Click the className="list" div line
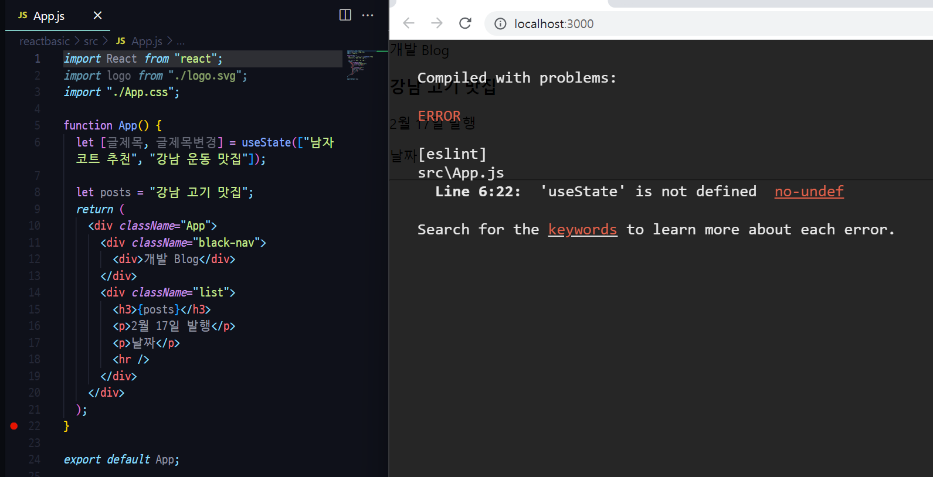The width and height of the screenshot is (933, 477). coord(168,292)
